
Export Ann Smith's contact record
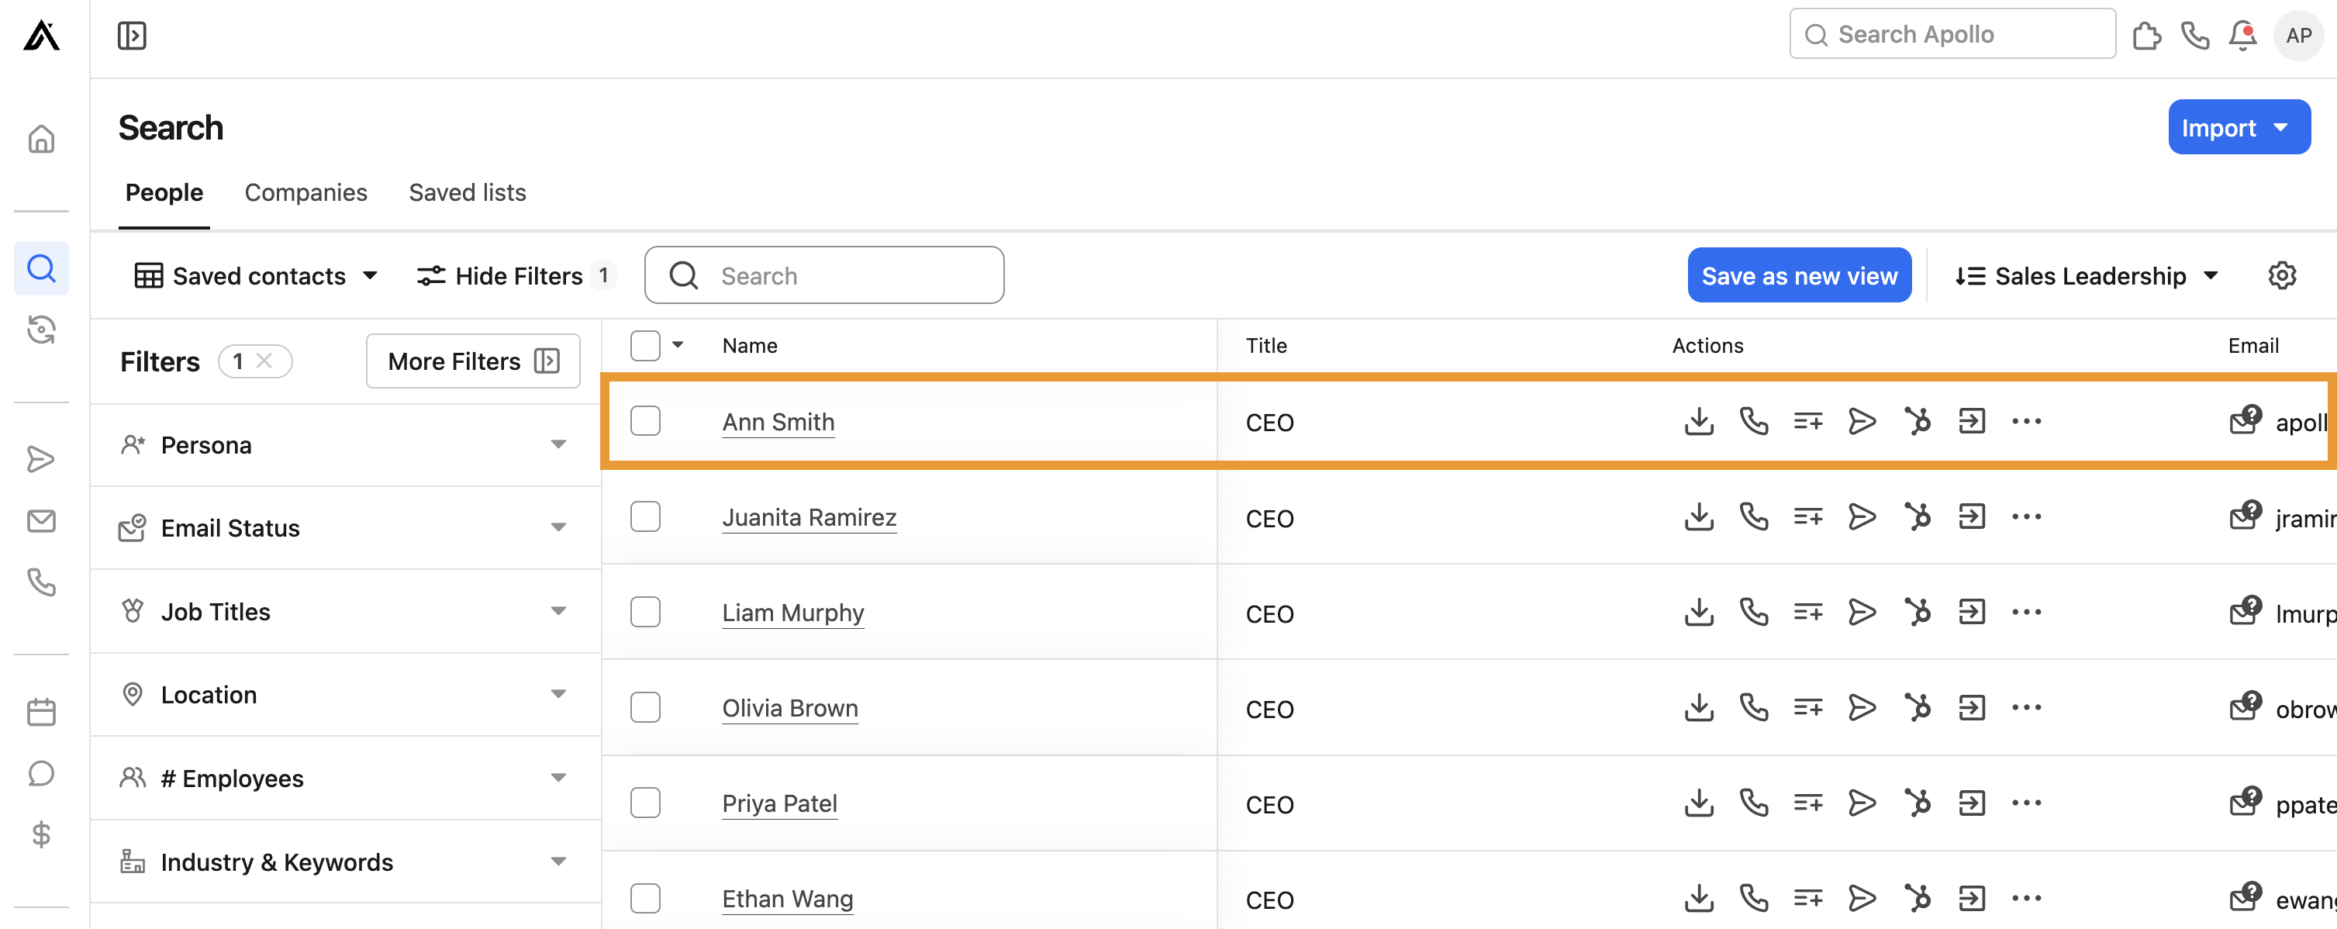[x=1698, y=421]
